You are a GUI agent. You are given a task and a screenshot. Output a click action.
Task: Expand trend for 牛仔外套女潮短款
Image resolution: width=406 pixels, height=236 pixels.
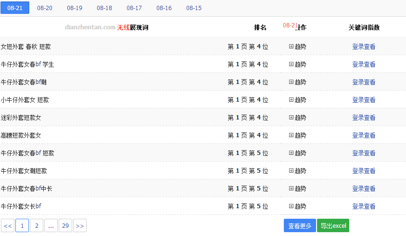click(x=297, y=171)
